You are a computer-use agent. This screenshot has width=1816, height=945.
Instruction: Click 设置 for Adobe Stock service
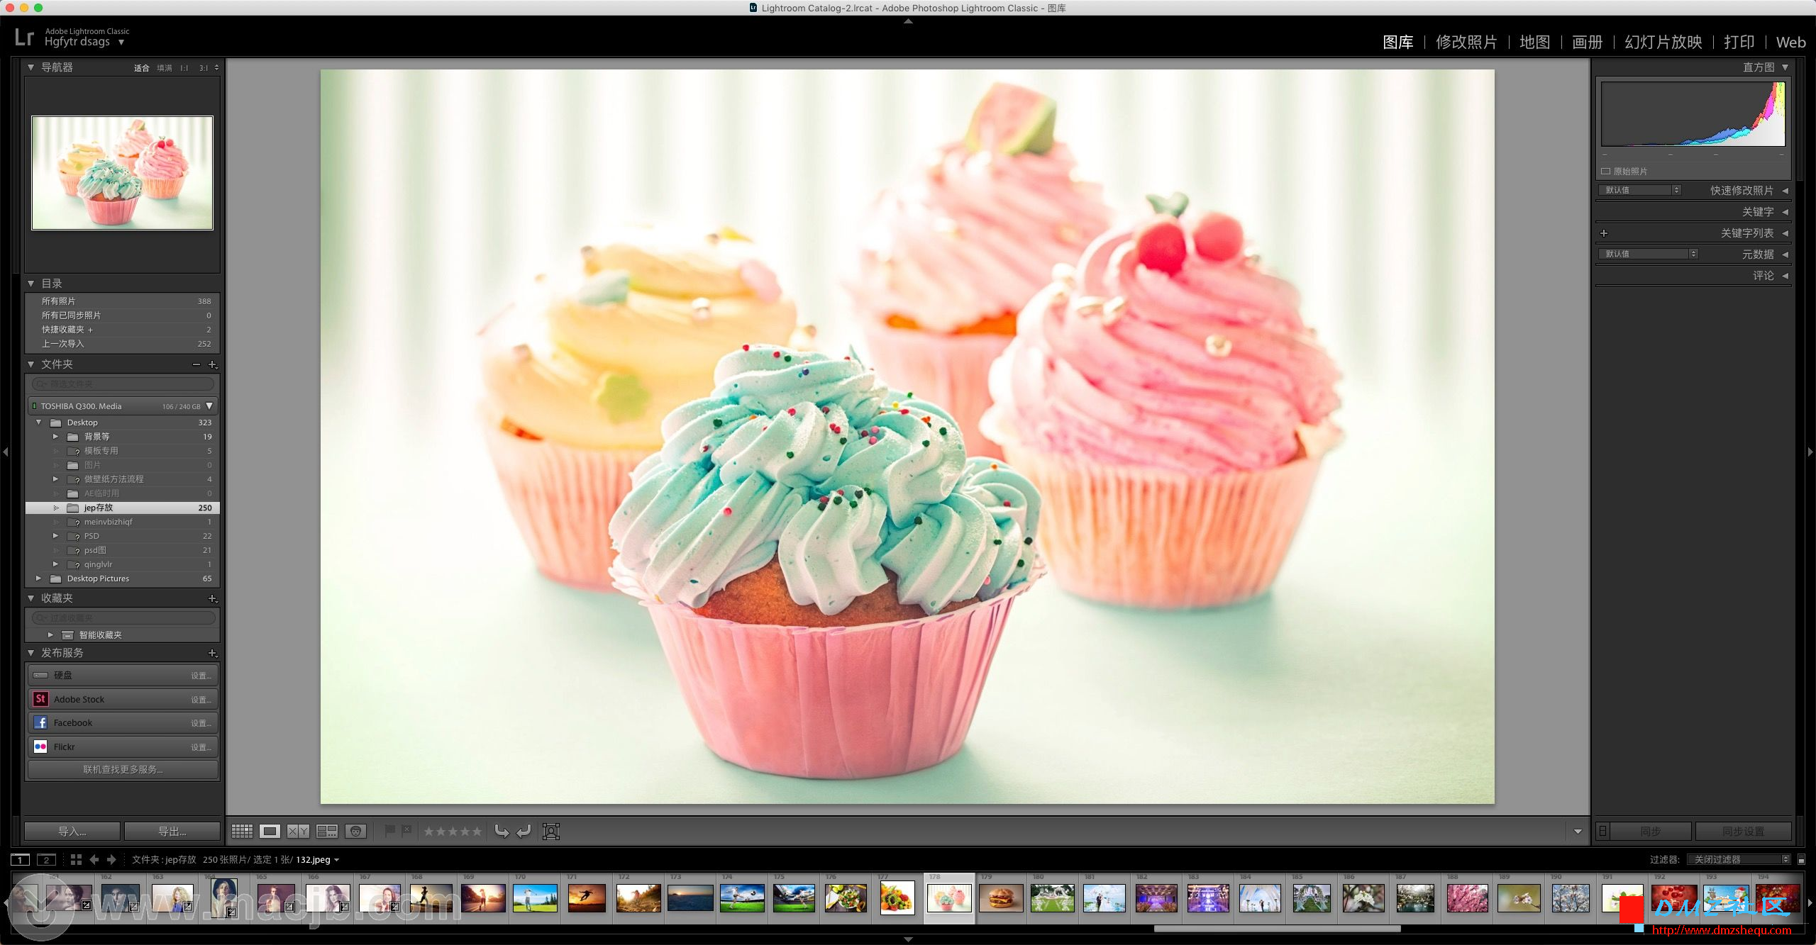click(201, 700)
